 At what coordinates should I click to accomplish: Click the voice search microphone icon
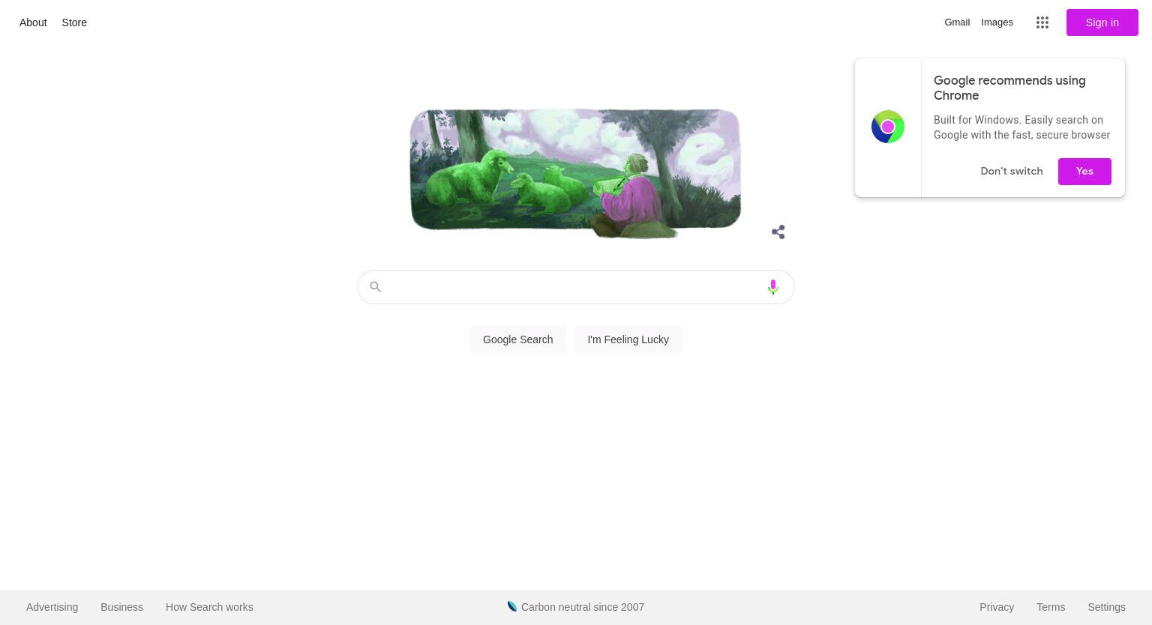(x=772, y=287)
